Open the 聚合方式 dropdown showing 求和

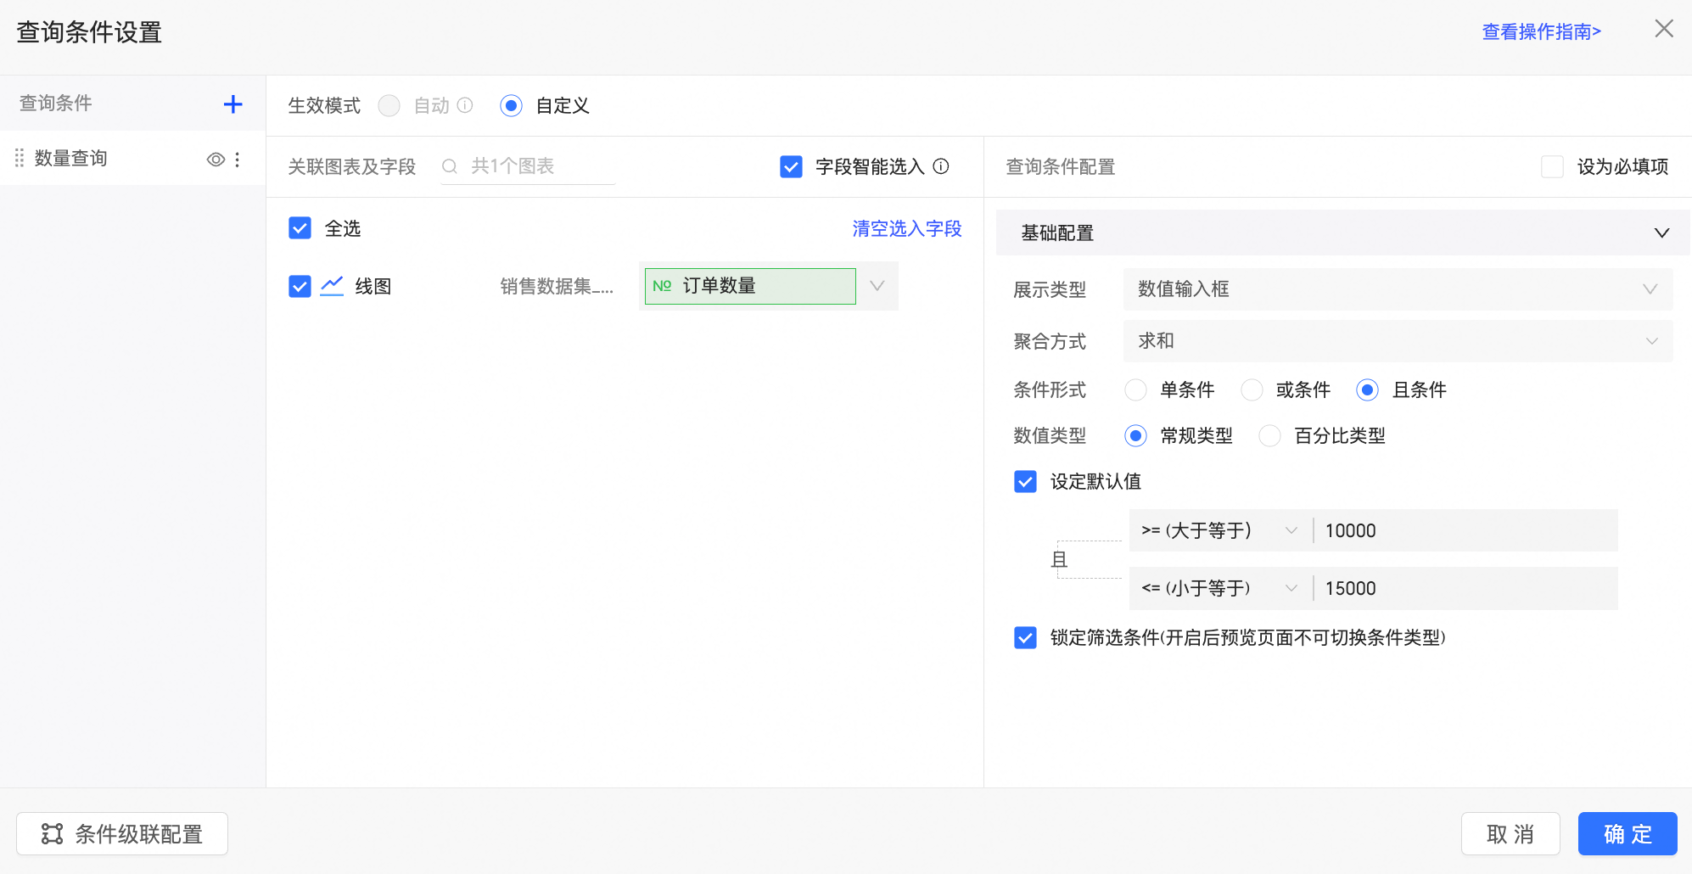(x=1397, y=341)
